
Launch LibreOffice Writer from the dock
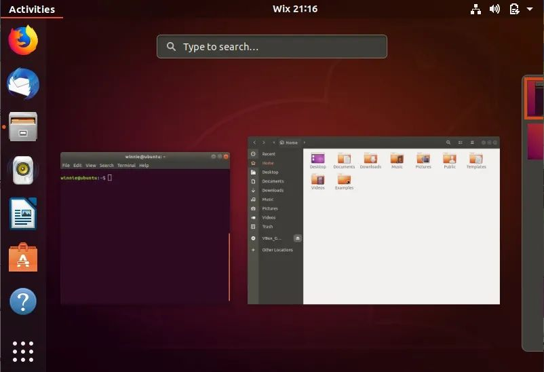[23, 214]
